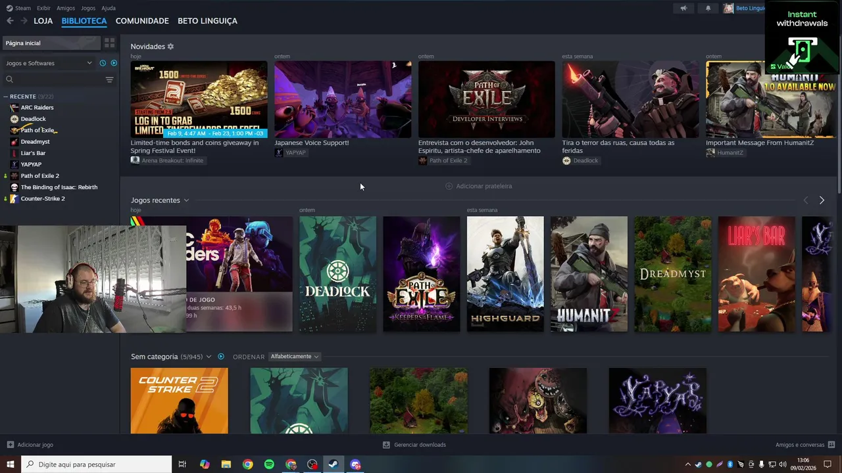Viewport: 842px width, 473px height.
Task: Select YAPYAP in the sidebar list
Action: click(31, 164)
